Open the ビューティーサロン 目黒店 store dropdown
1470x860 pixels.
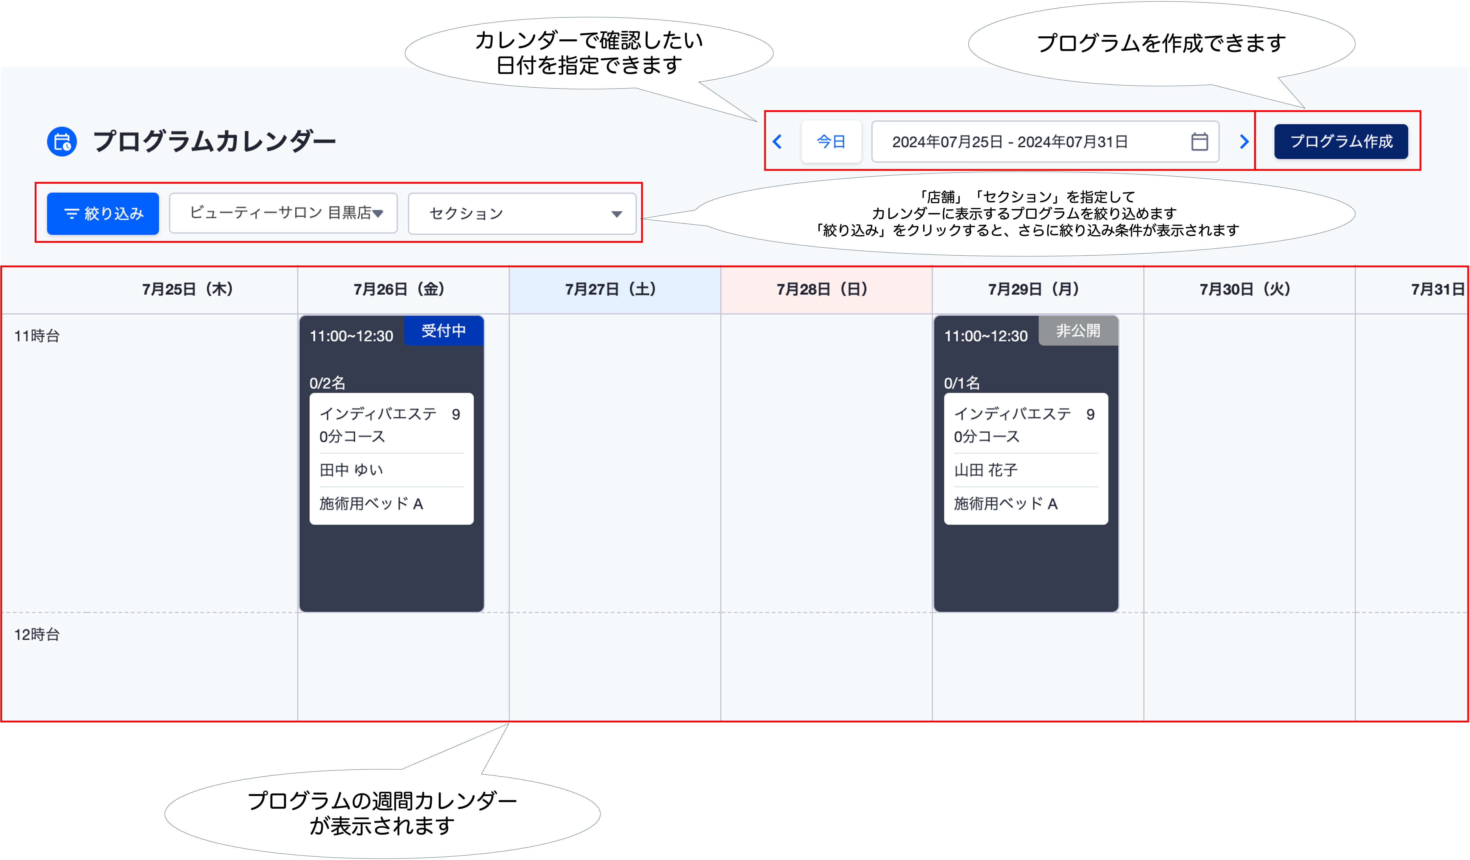pyautogui.click(x=283, y=213)
